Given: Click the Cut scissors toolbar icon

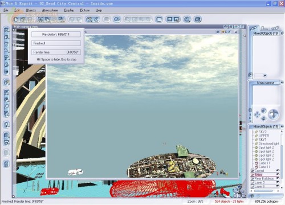Looking at the screenshot, I should (x=40, y=19).
